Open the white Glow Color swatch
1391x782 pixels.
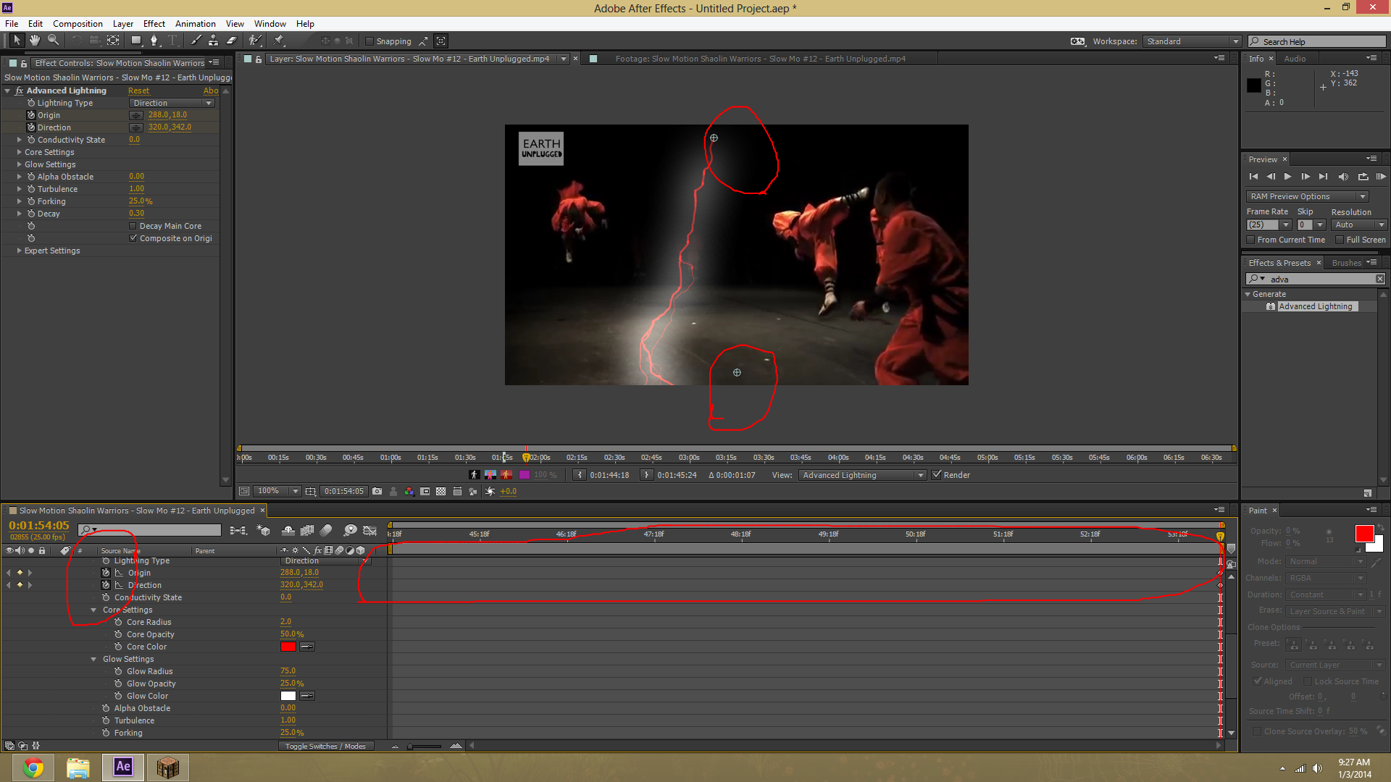click(x=288, y=696)
